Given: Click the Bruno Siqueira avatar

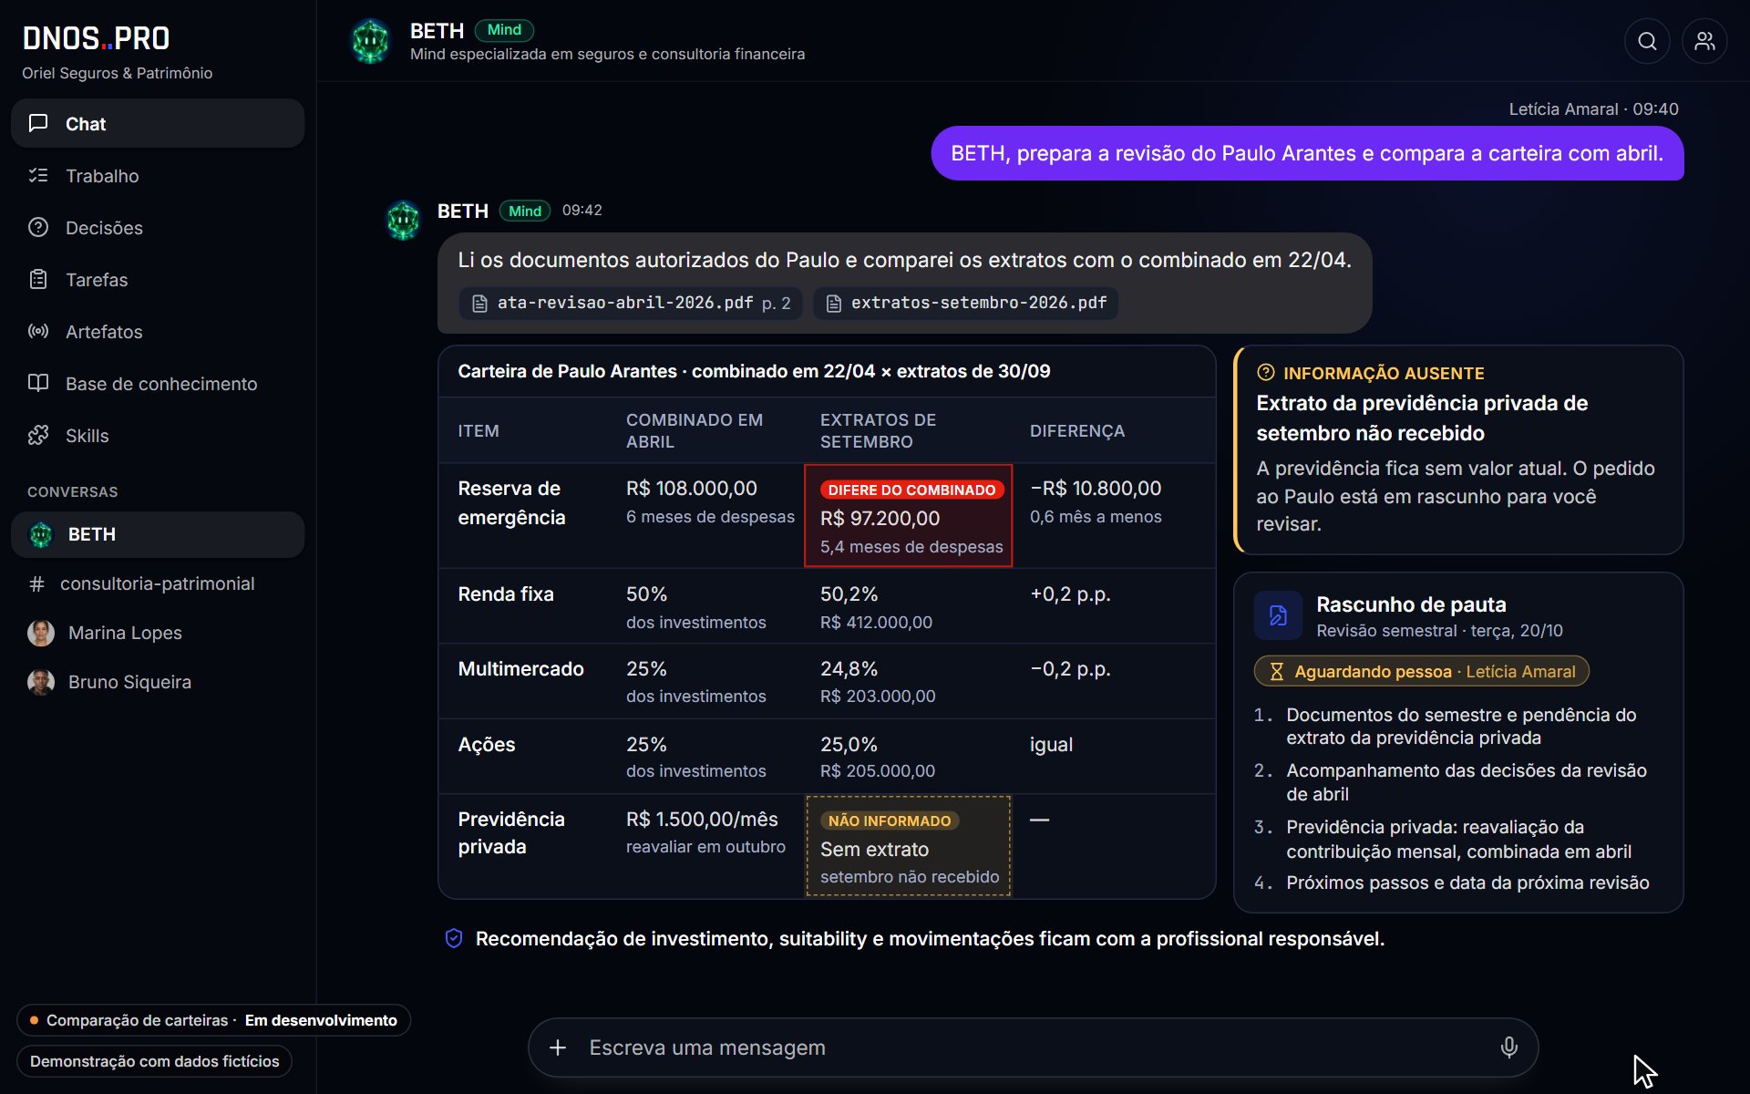Looking at the screenshot, I should click(41, 682).
